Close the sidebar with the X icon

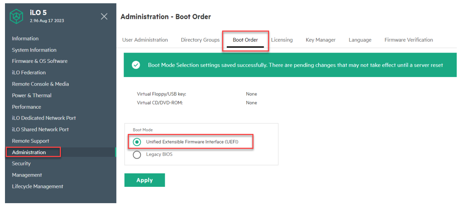click(x=104, y=16)
